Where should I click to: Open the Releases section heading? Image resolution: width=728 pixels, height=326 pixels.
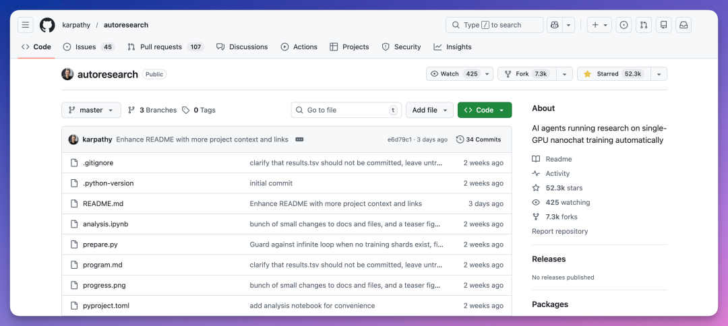(x=549, y=259)
